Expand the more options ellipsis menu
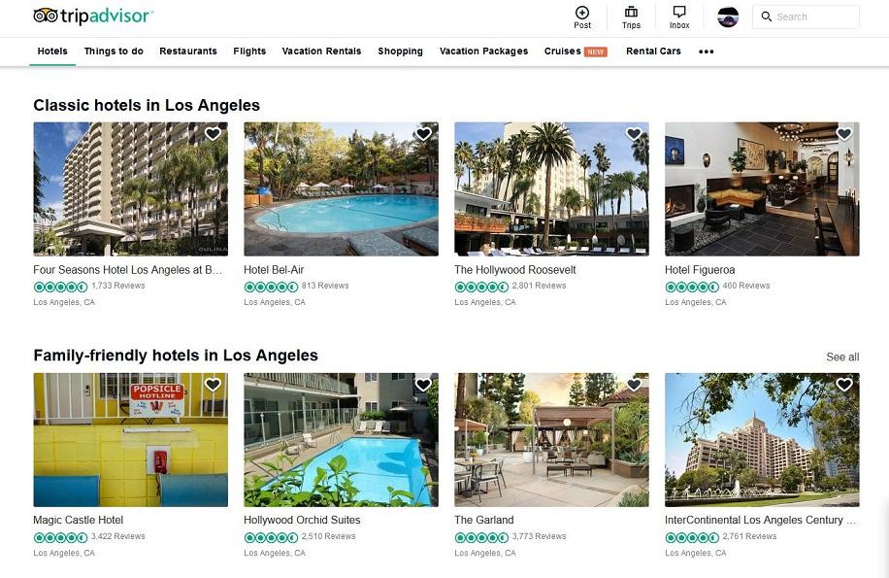 (706, 51)
